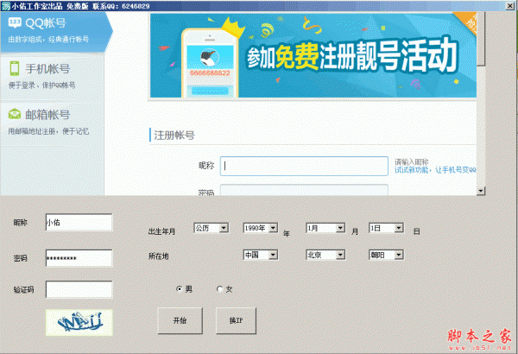Open the 中国 country dropdown
This screenshot has height=354, width=518.
pos(261,255)
